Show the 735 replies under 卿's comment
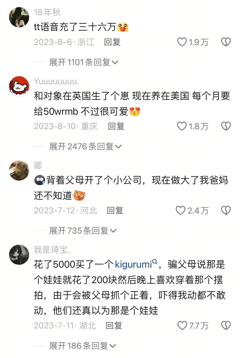 click(83, 231)
